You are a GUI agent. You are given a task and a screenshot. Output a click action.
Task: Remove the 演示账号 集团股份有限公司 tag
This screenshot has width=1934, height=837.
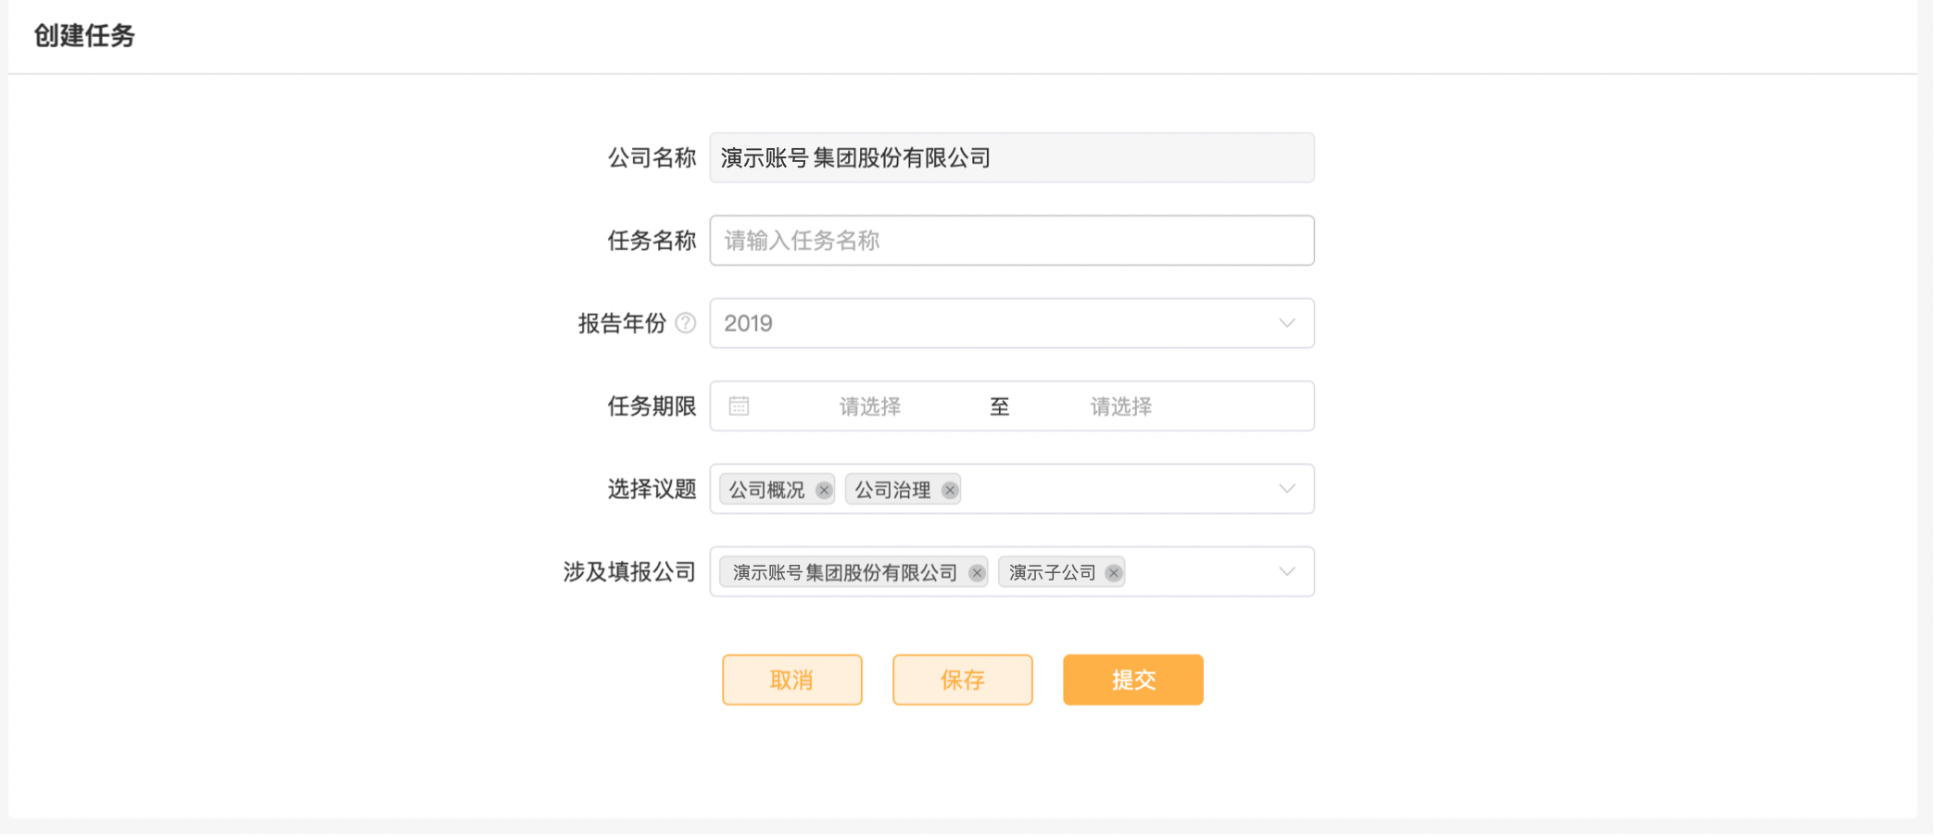point(977,573)
